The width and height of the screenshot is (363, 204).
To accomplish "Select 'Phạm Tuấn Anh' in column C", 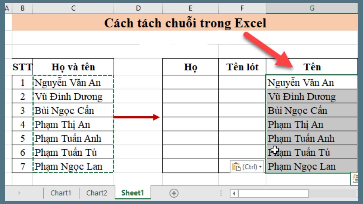I will pyautogui.click(x=74, y=138).
